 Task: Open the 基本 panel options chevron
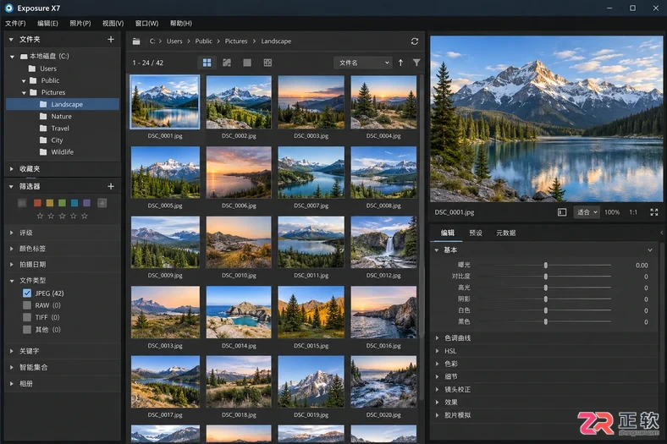(x=649, y=250)
